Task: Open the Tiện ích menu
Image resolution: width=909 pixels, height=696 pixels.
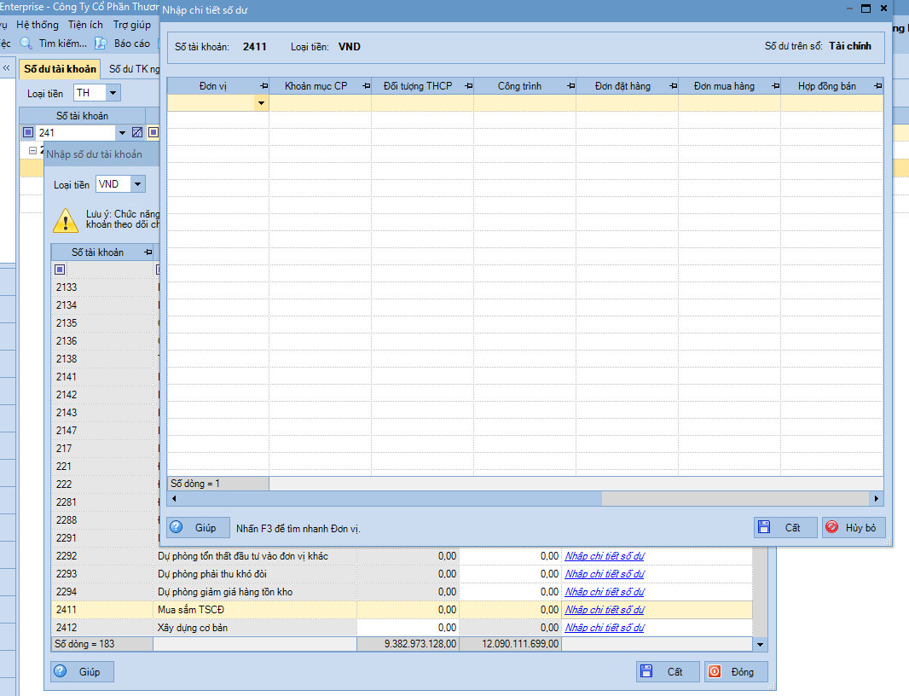Action: click(85, 25)
